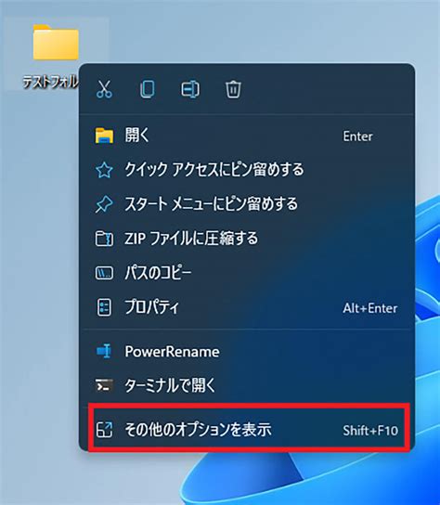Launch PowerRename from the menu

[x=247, y=351]
